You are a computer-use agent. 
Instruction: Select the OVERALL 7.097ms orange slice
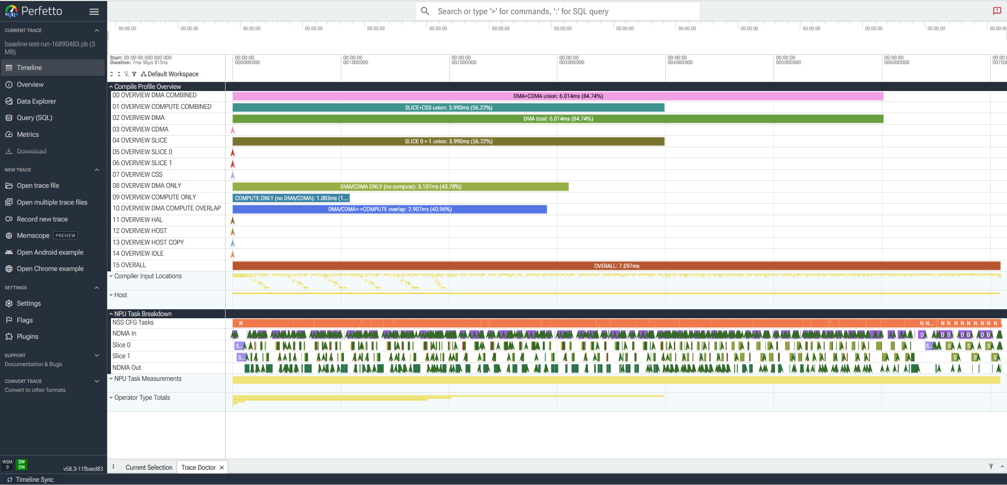pos(616,266)
